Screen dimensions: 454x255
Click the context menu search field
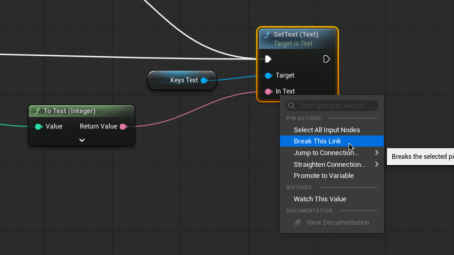(x=336, y=106)
